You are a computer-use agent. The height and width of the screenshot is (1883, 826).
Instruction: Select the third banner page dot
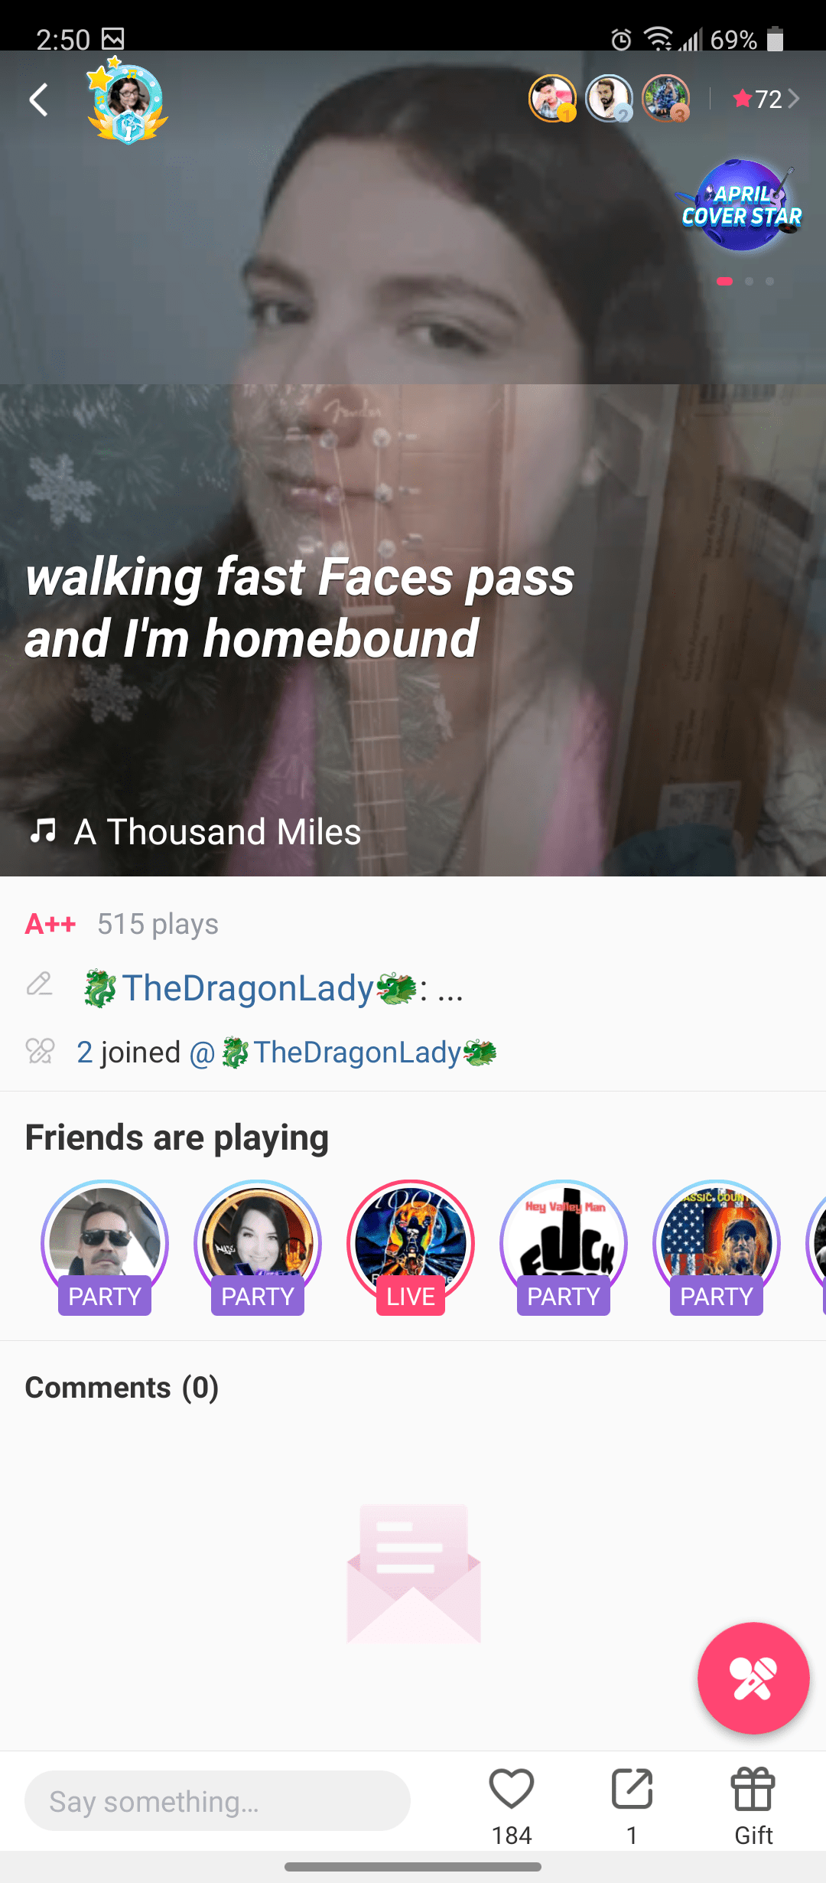point(769,282)
